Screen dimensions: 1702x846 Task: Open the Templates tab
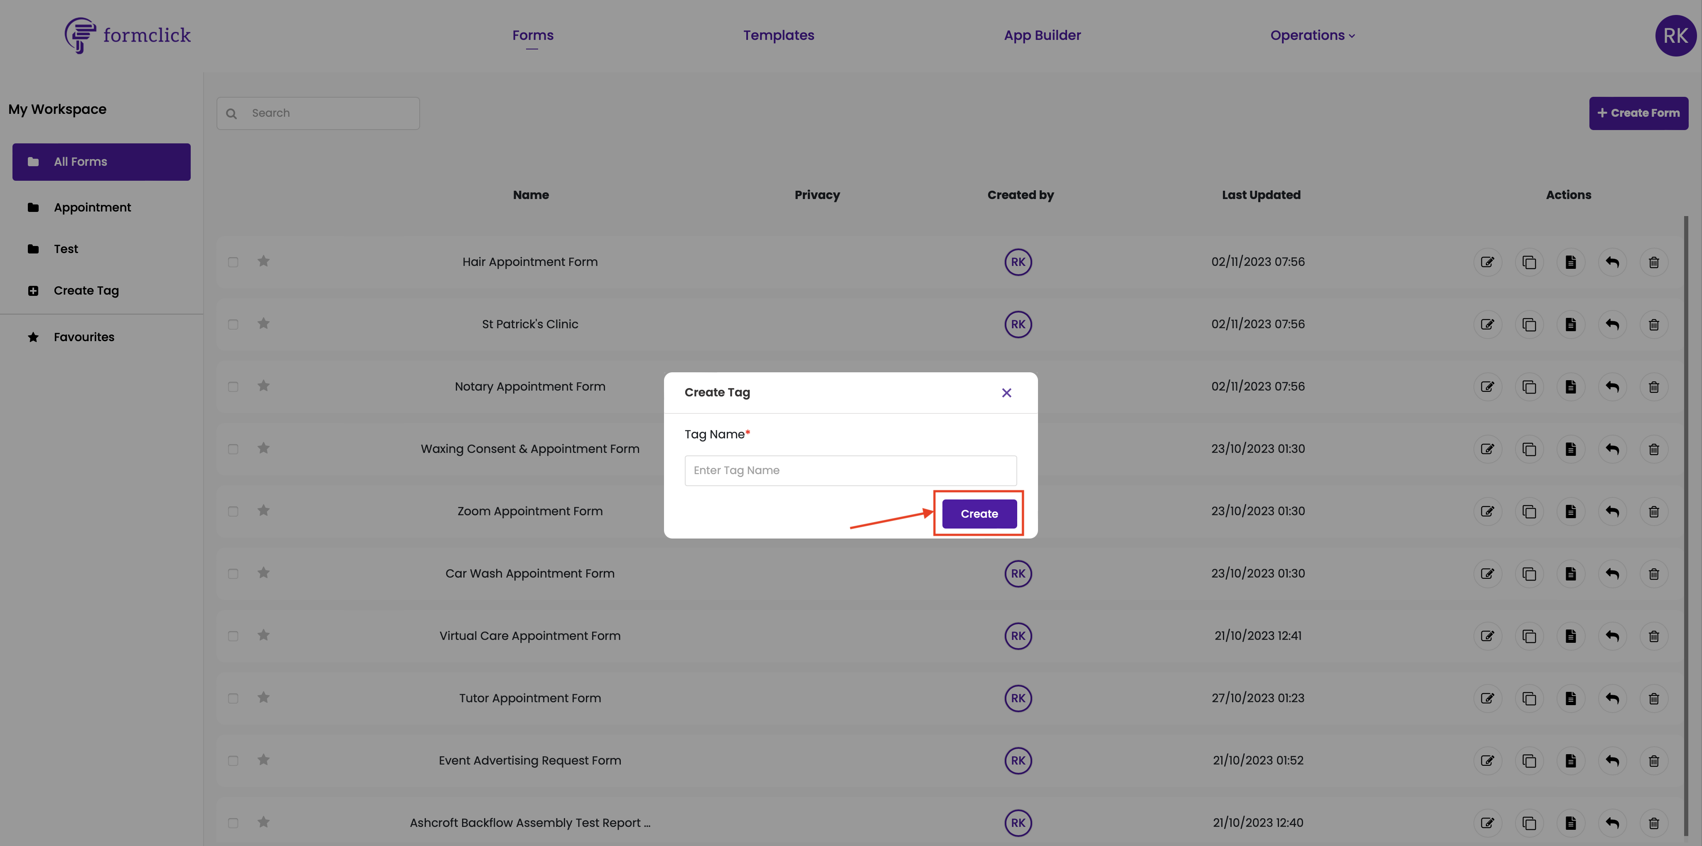tap(778, 36)
